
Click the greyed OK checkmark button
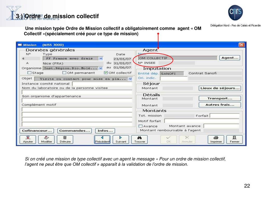pyautogui.click(x=169, y=140)
